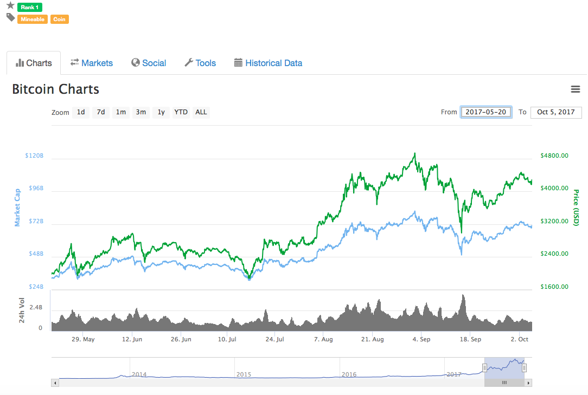
Task: Click the calendar icon beside Historical Data
Action: point(238,63)
